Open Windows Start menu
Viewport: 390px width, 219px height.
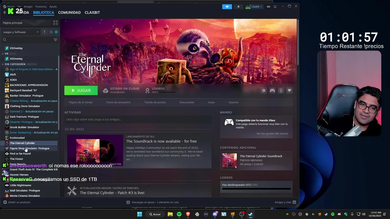(x=140, y=214)
